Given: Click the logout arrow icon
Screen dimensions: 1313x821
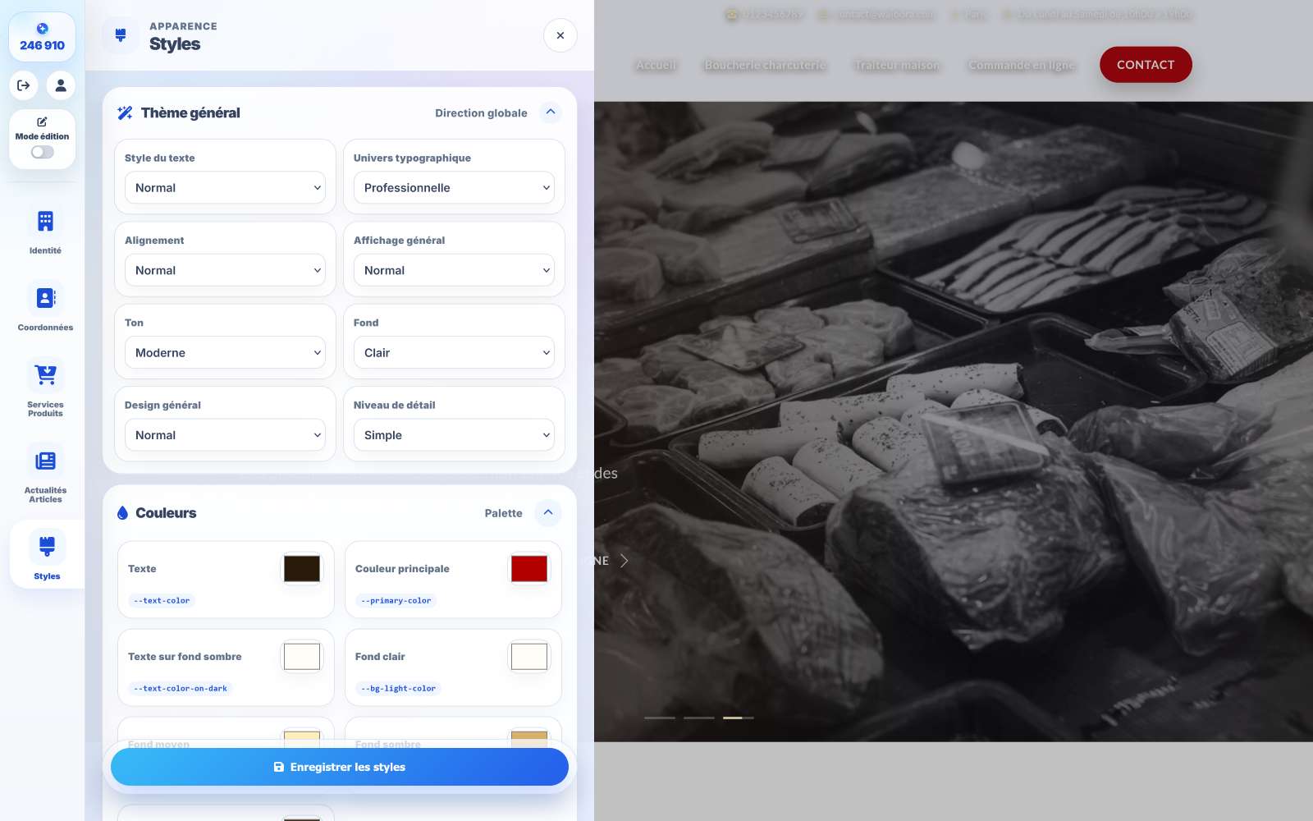Looking at the screenshot, I should click(24, 85).
